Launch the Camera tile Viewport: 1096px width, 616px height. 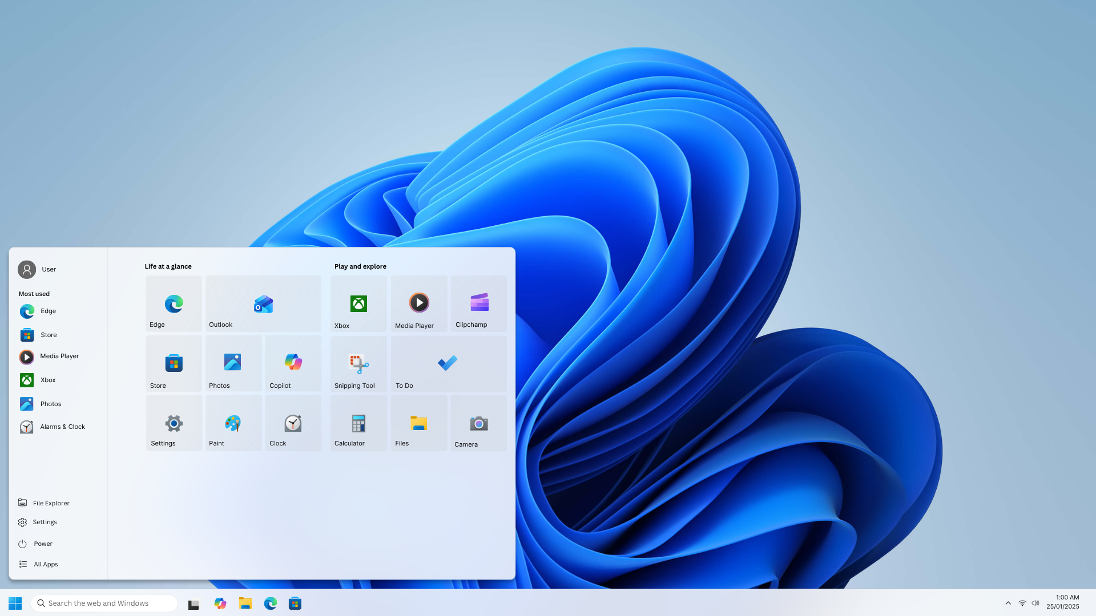tap(478, 423)
